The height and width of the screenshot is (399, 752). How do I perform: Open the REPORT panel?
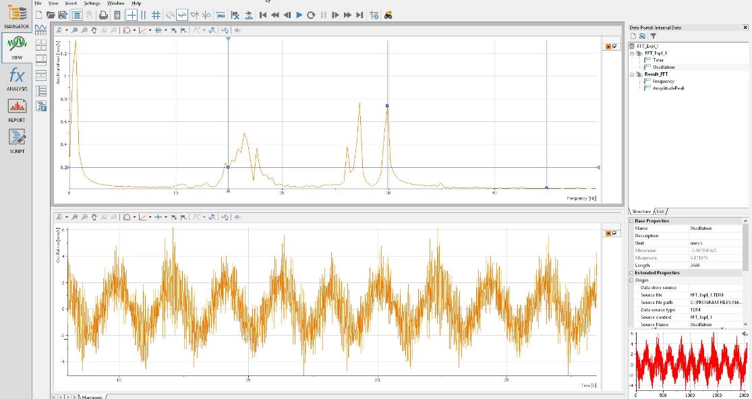coord(17,111)
